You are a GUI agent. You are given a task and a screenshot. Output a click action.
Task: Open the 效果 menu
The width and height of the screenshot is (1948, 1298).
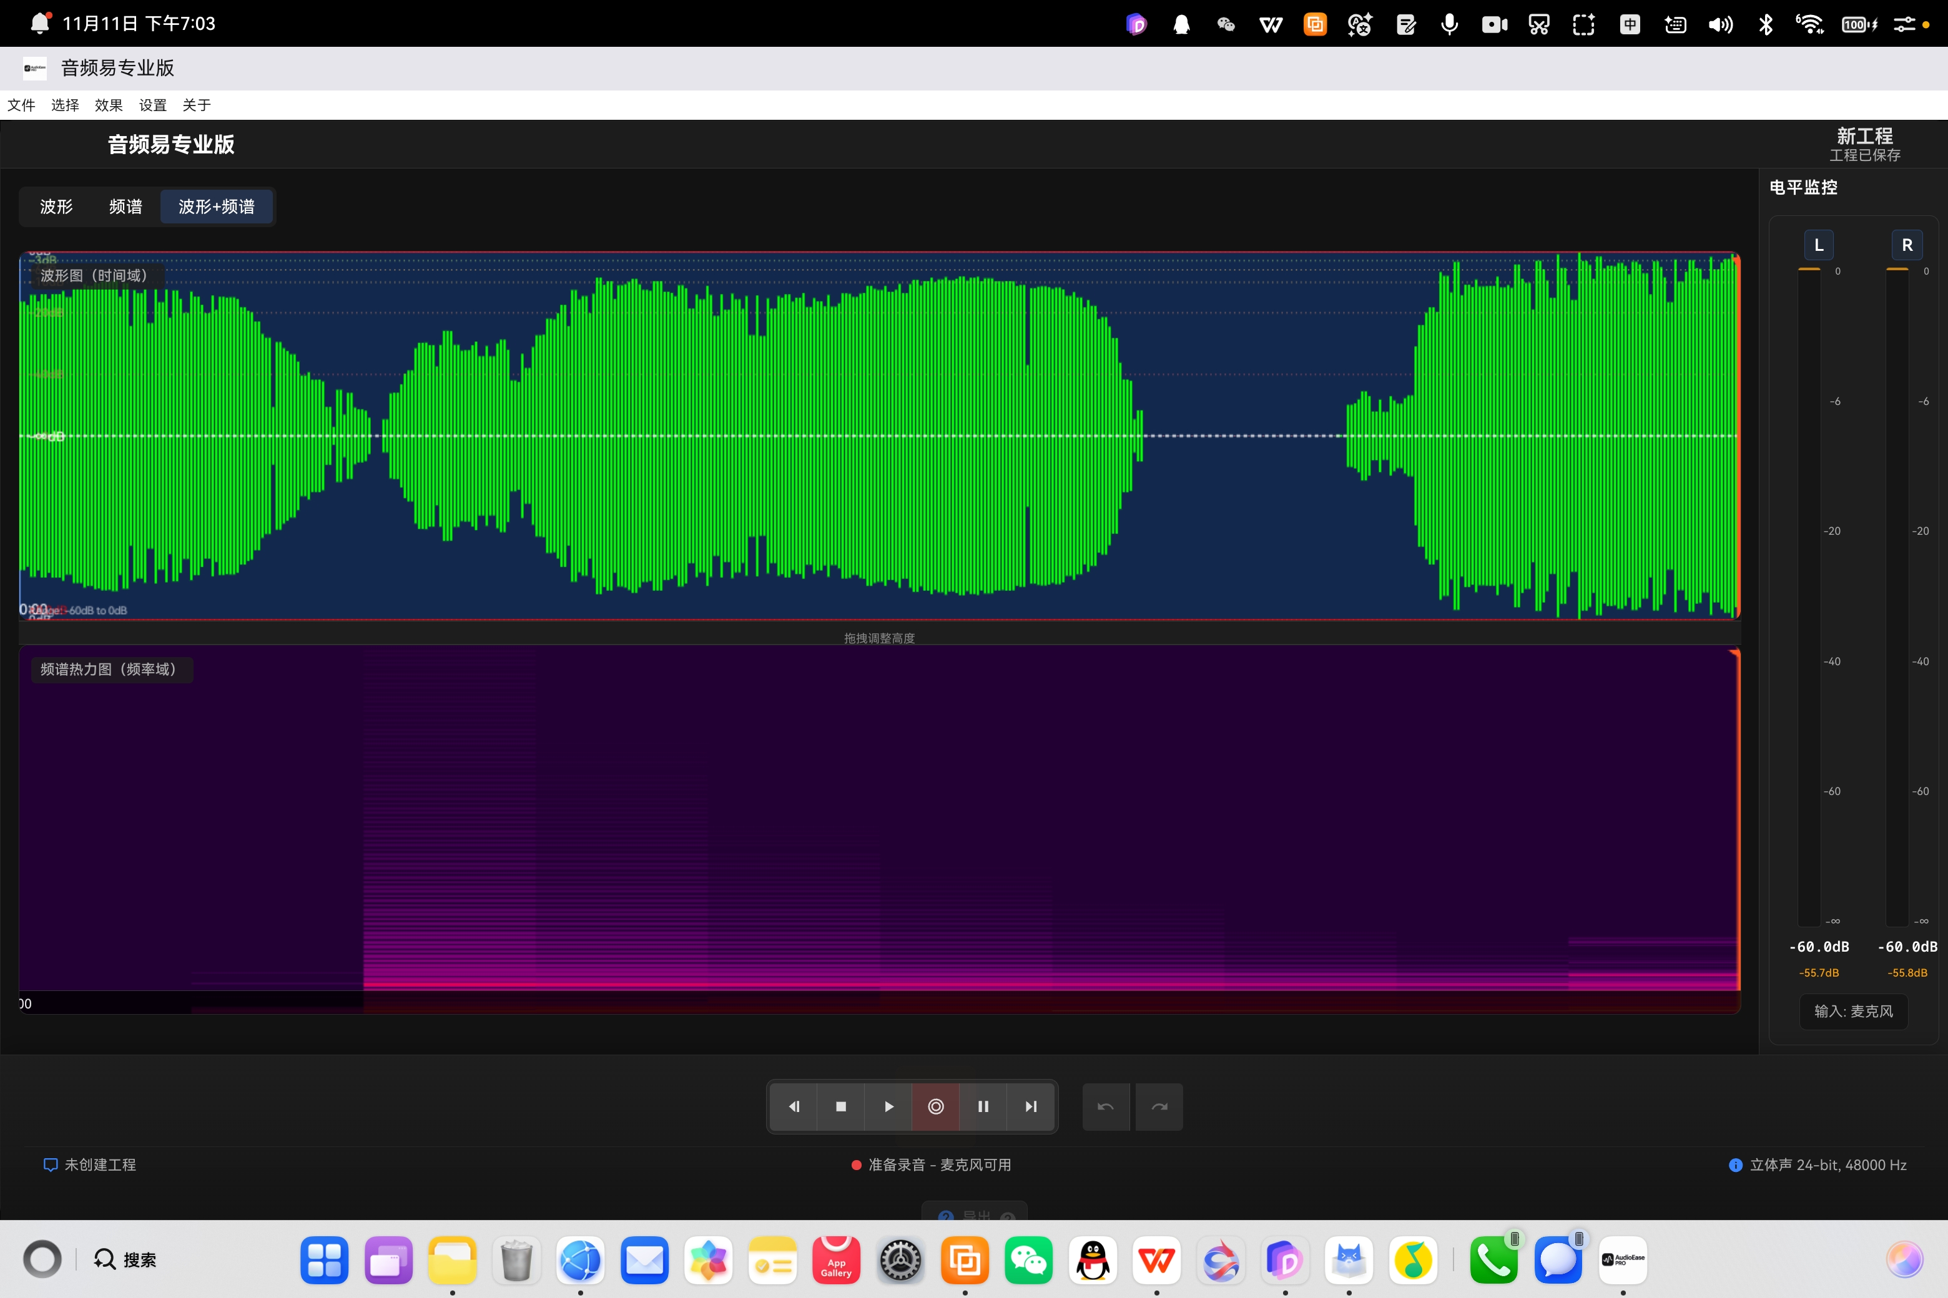pos(109,105)
